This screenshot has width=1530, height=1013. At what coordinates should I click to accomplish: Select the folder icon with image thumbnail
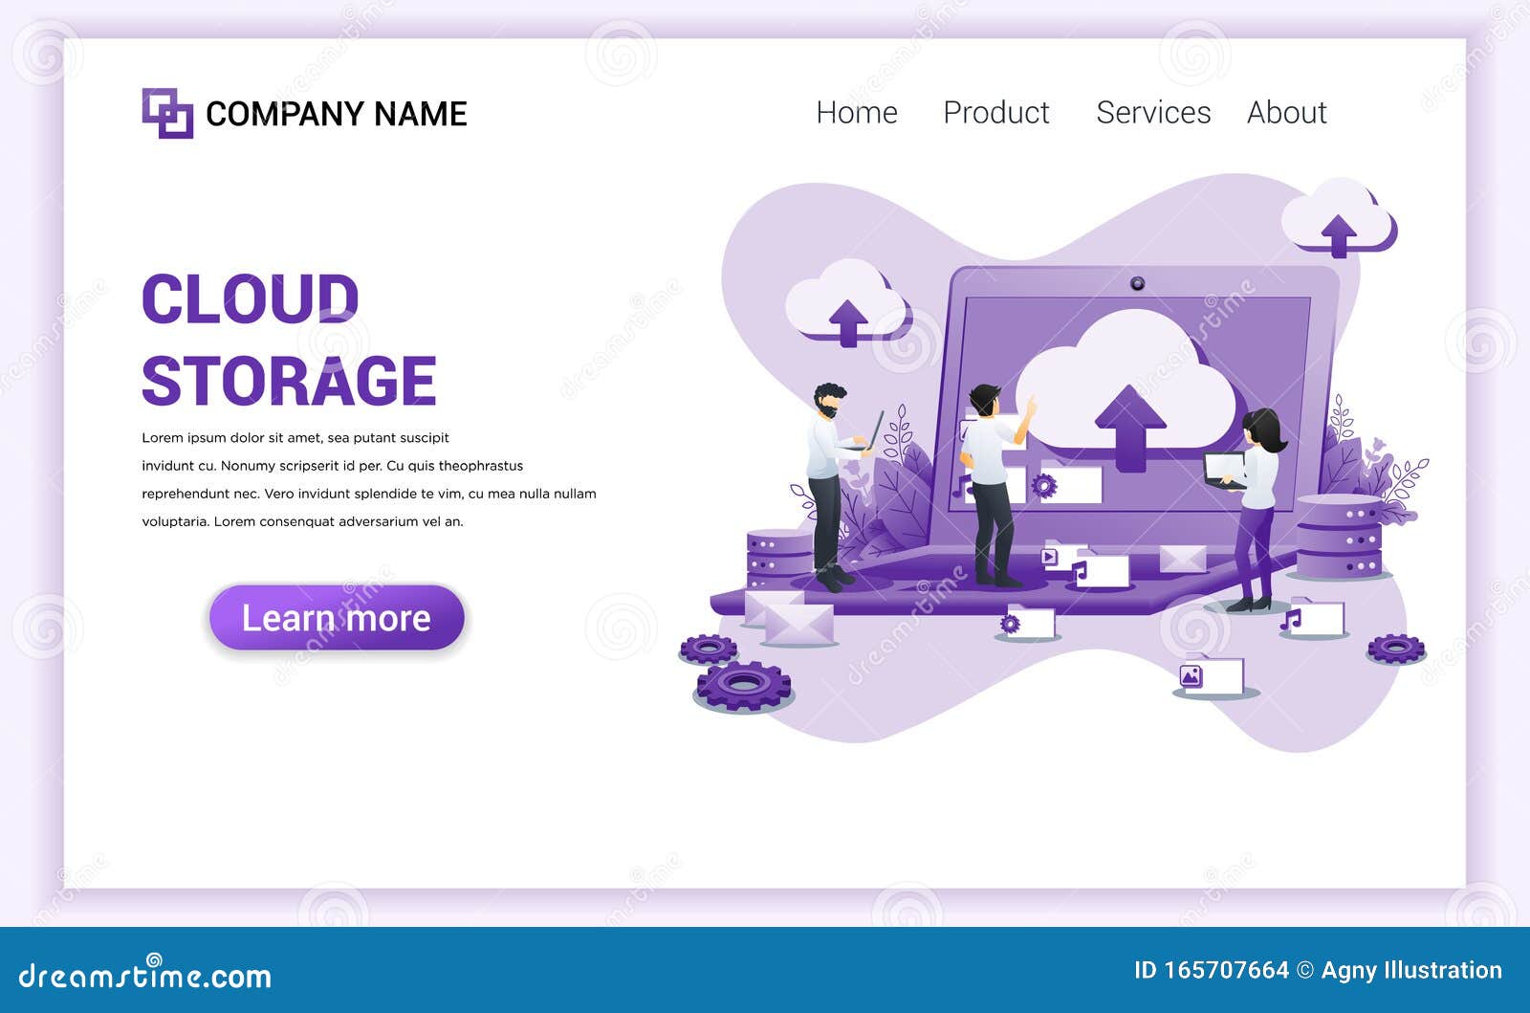point(1191,675)
